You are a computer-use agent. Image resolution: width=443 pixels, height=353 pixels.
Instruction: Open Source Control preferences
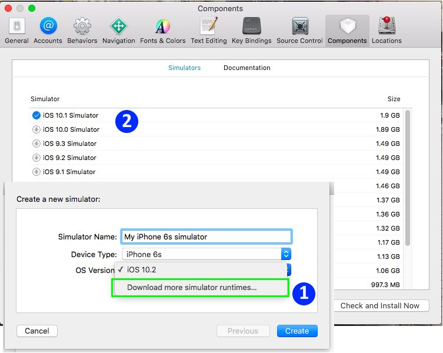(x=299, y=31)
